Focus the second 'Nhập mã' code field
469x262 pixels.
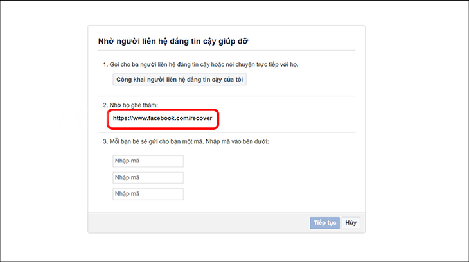(148, 178)
